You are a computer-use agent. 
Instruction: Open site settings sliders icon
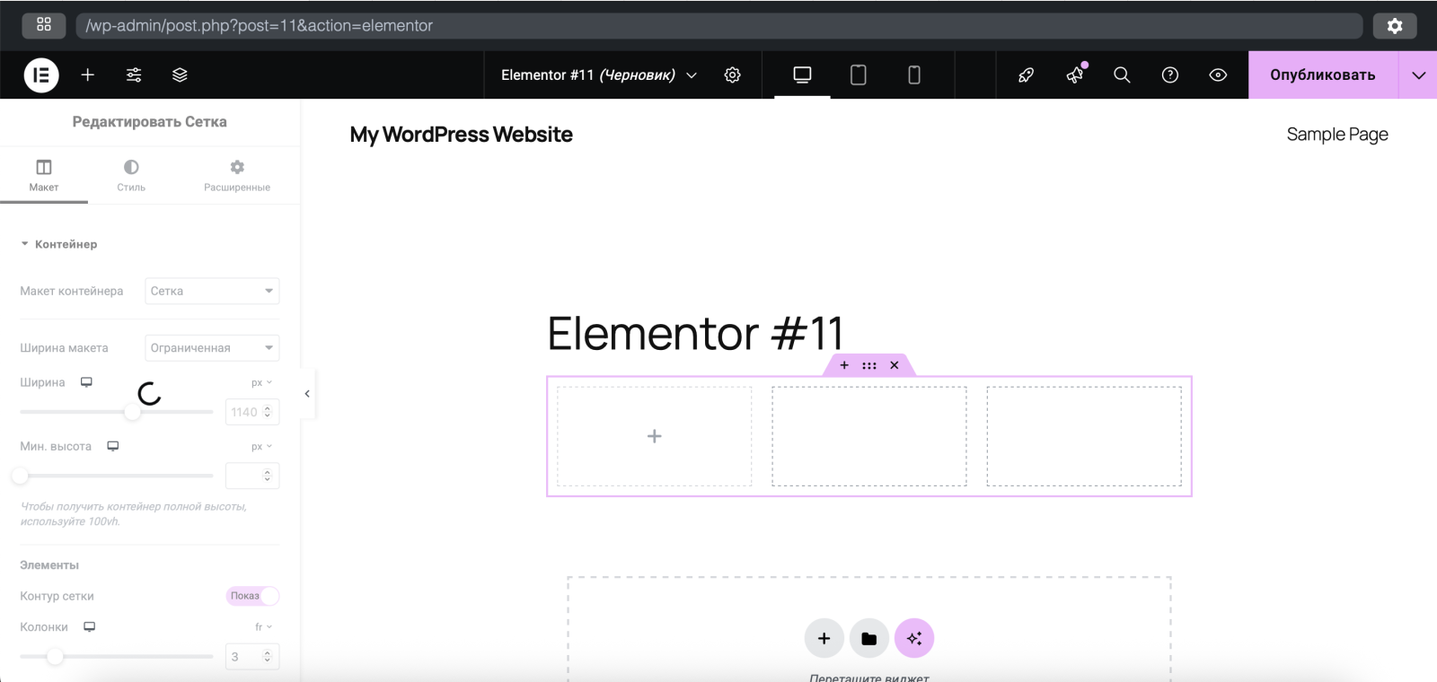coord(134,75)
